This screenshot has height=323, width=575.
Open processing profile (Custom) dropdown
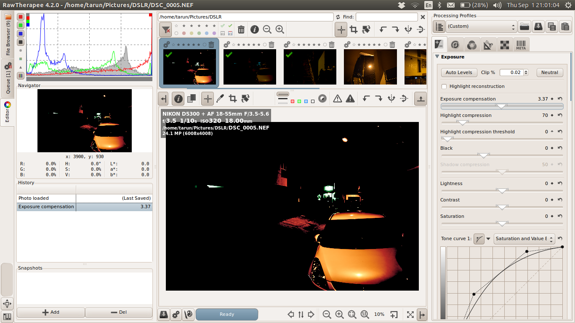[x=481, y=26]
